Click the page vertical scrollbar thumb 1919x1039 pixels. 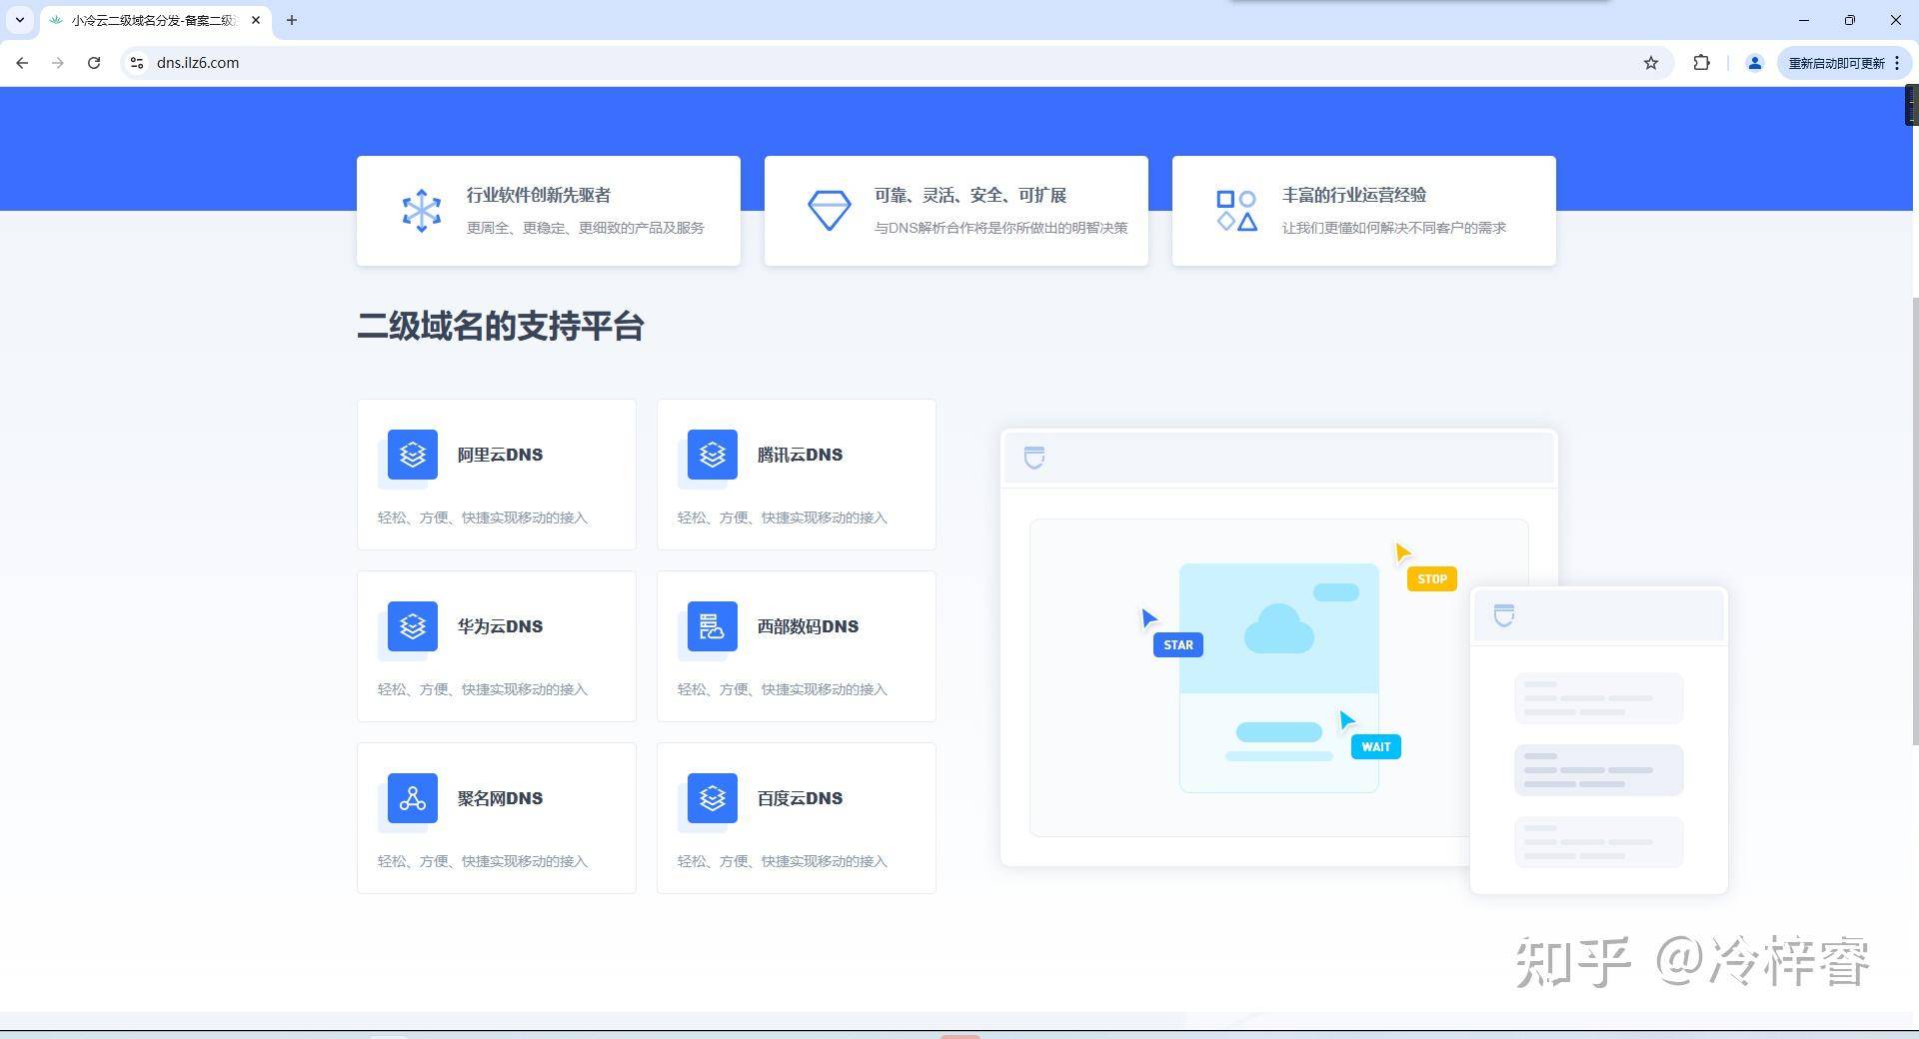[1914, 519]
